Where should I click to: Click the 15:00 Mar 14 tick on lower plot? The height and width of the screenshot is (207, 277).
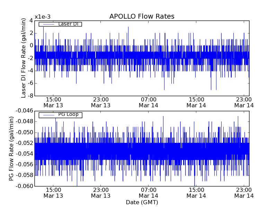[x=196, y=193]
